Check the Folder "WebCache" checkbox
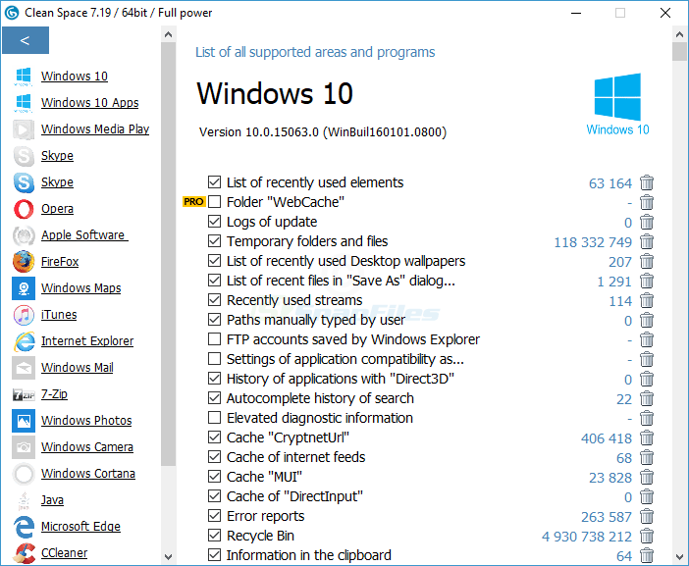The height and width of the screenshot is (566, 689). pyautogui.click(x=214, y=201)
